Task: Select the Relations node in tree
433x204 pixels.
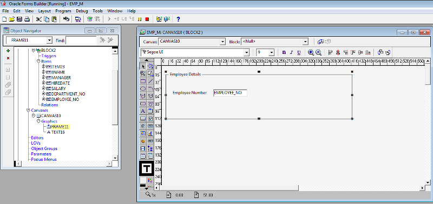Action: (49, 105)
